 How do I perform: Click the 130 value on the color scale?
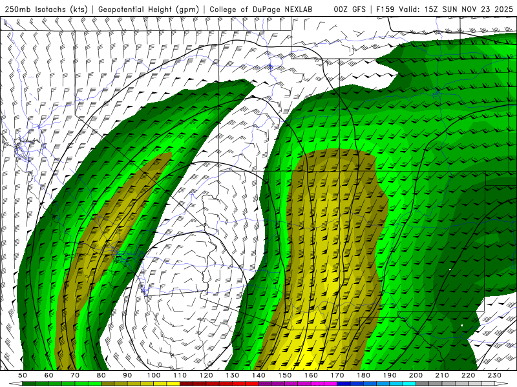click(x=232, y=375)
